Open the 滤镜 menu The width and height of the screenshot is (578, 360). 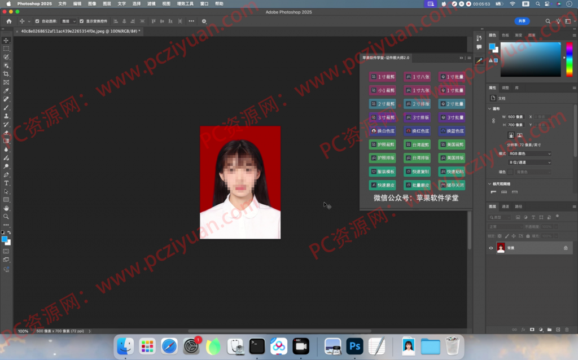151,4
